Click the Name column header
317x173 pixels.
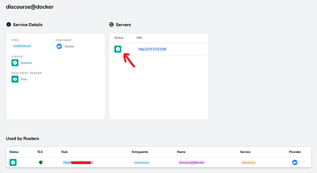(181, 152)
